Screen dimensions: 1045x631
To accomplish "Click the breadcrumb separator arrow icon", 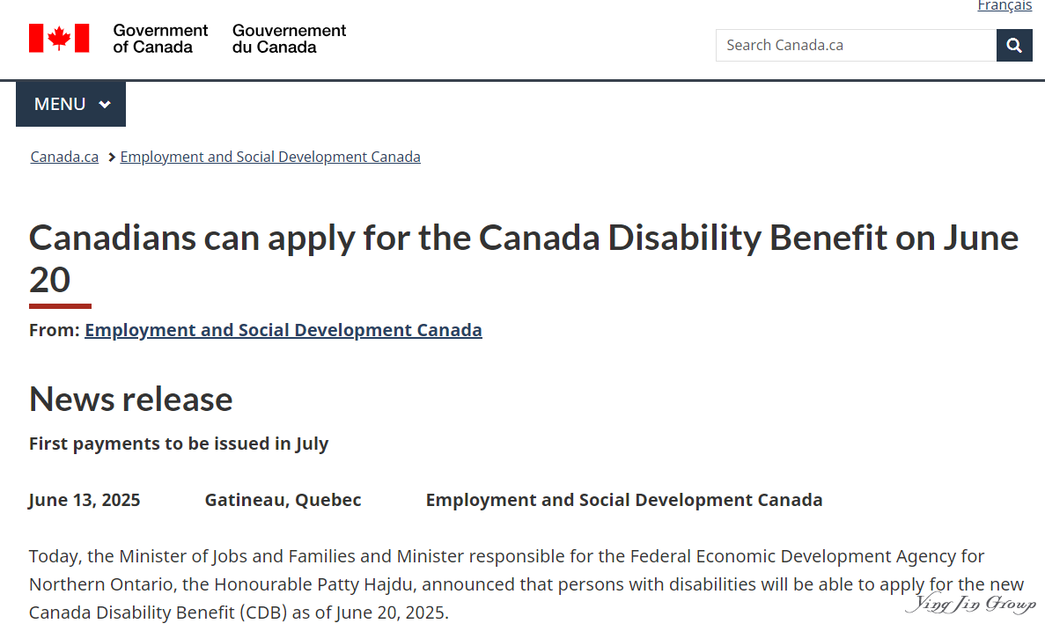I will (112, 158).
